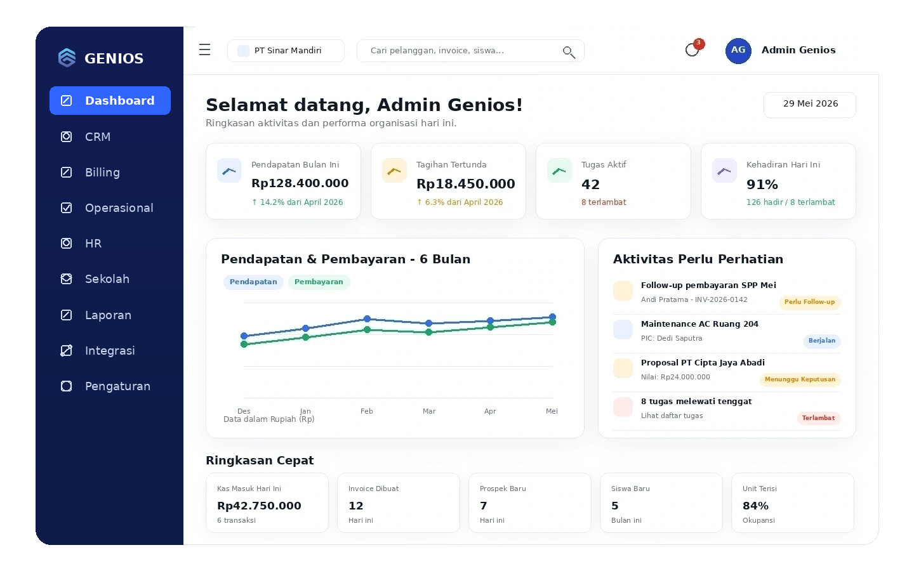Click the 8 tugas melewati tenggat icon
The width and height of the screenshot is (914, 571).
[x=623, y=407]
